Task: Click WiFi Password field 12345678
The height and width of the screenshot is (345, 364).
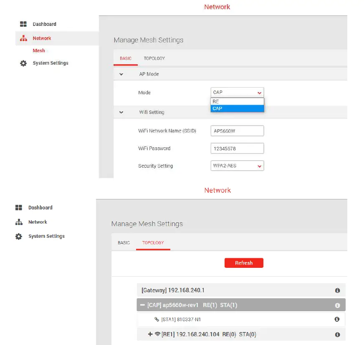Action: click(x=237, y=148)
